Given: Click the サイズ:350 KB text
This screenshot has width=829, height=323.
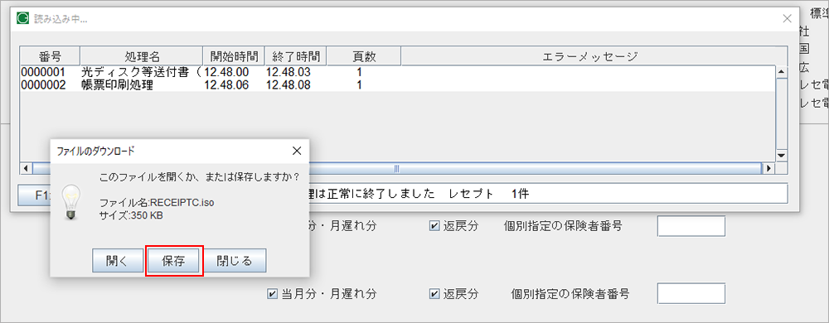Looking at the screenshot, I should click(x=132, y=215).
